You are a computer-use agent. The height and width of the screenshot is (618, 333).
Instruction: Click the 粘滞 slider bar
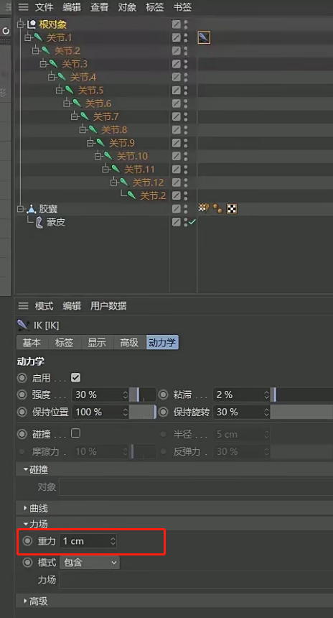click(x=301, y=395)
